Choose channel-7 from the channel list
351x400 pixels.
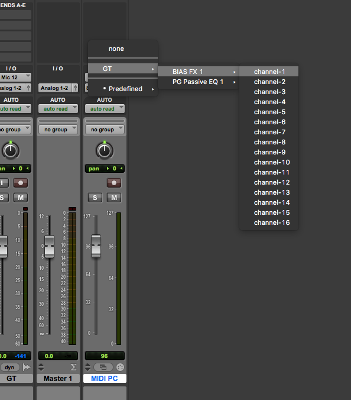[269, 132]
